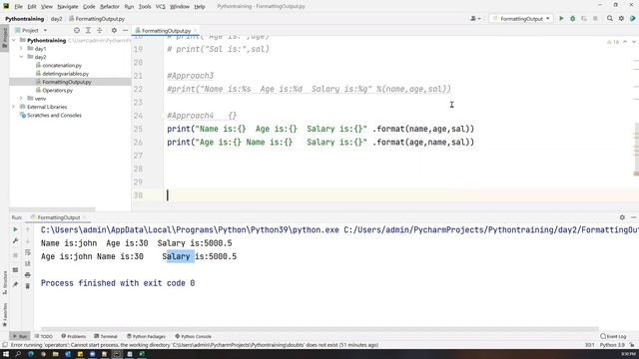The image size is (639, 359).
Task: Hide the Project tool window
Action: pyautogui.click(x=125, y=30)
